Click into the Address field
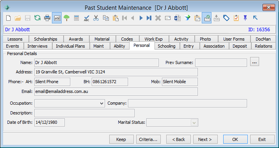This screenshot has height=148, width=279. pos(116,72)
